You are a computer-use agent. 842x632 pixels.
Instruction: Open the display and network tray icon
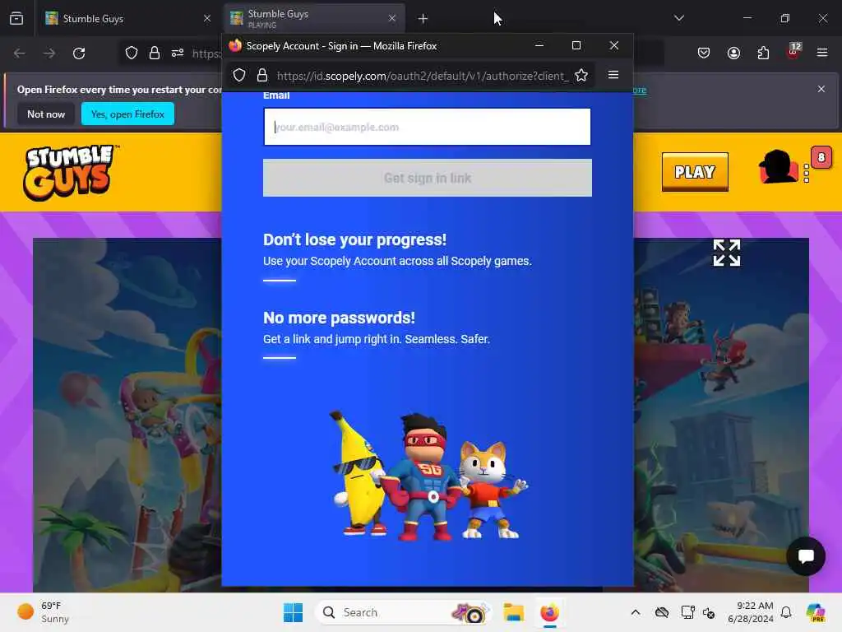click(687, 612)
